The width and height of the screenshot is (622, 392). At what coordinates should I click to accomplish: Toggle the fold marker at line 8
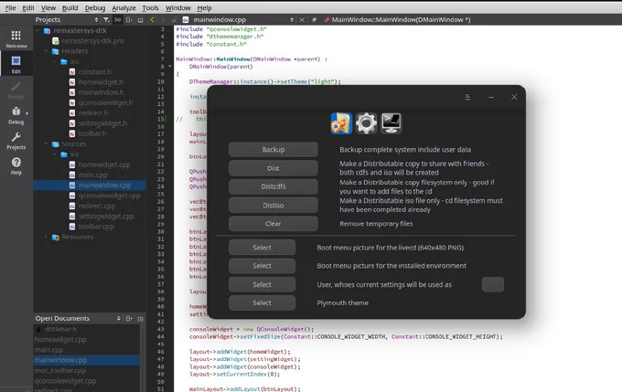click(170, 67)
